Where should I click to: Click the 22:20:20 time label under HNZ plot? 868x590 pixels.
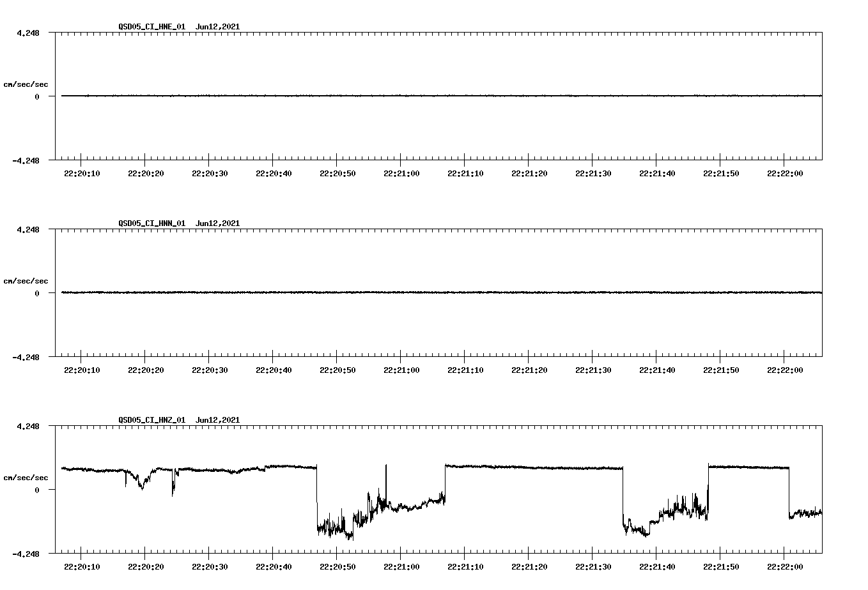point(146,567)
